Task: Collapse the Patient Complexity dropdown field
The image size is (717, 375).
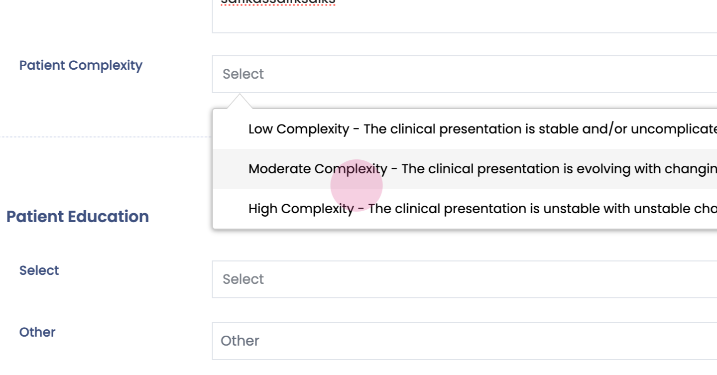Action: [463, 74]
